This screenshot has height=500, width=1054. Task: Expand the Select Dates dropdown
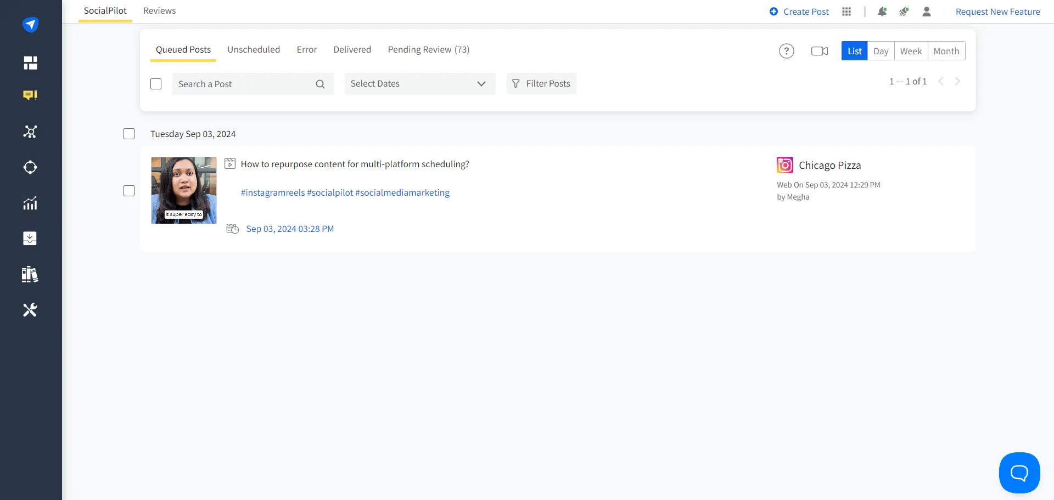(419, 83)
